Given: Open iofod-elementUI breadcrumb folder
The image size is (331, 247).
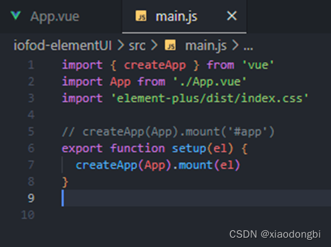Looking at the screenshot, I should (63, 45).
